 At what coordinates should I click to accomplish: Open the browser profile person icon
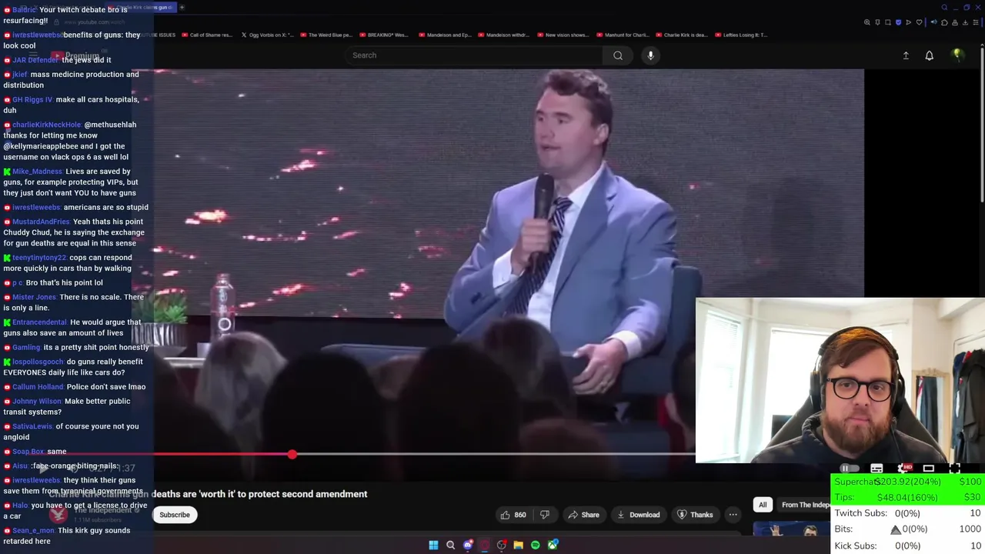(x=955, y=22)
